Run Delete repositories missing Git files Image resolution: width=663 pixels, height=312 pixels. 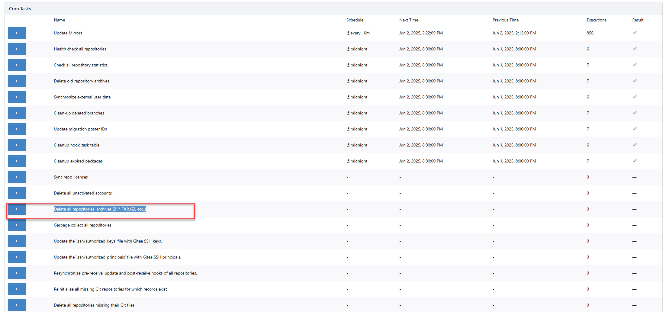[x=17, y=305]
